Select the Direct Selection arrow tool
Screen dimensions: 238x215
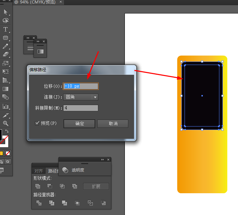(x=6, y=12)
